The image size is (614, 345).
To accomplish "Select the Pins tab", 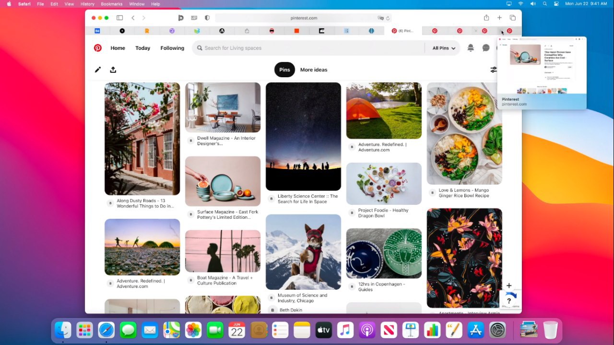I will coord(285,70).
